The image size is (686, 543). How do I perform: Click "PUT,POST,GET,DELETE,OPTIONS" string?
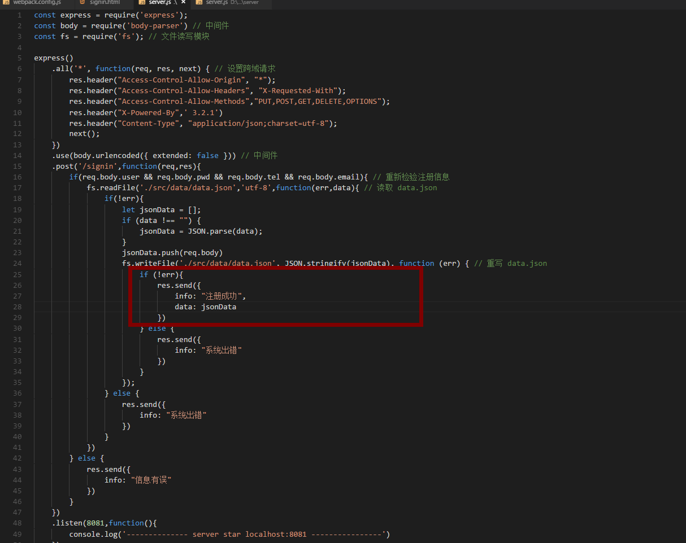(318, 101)
